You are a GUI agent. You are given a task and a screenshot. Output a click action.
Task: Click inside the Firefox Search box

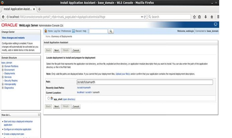click(169, 17)
